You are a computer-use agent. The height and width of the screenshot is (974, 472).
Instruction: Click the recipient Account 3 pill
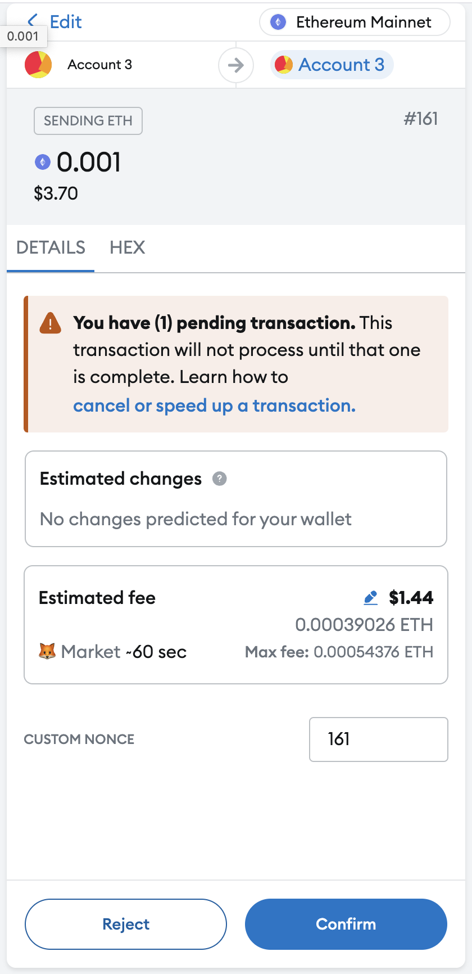[x=332, y=65]
